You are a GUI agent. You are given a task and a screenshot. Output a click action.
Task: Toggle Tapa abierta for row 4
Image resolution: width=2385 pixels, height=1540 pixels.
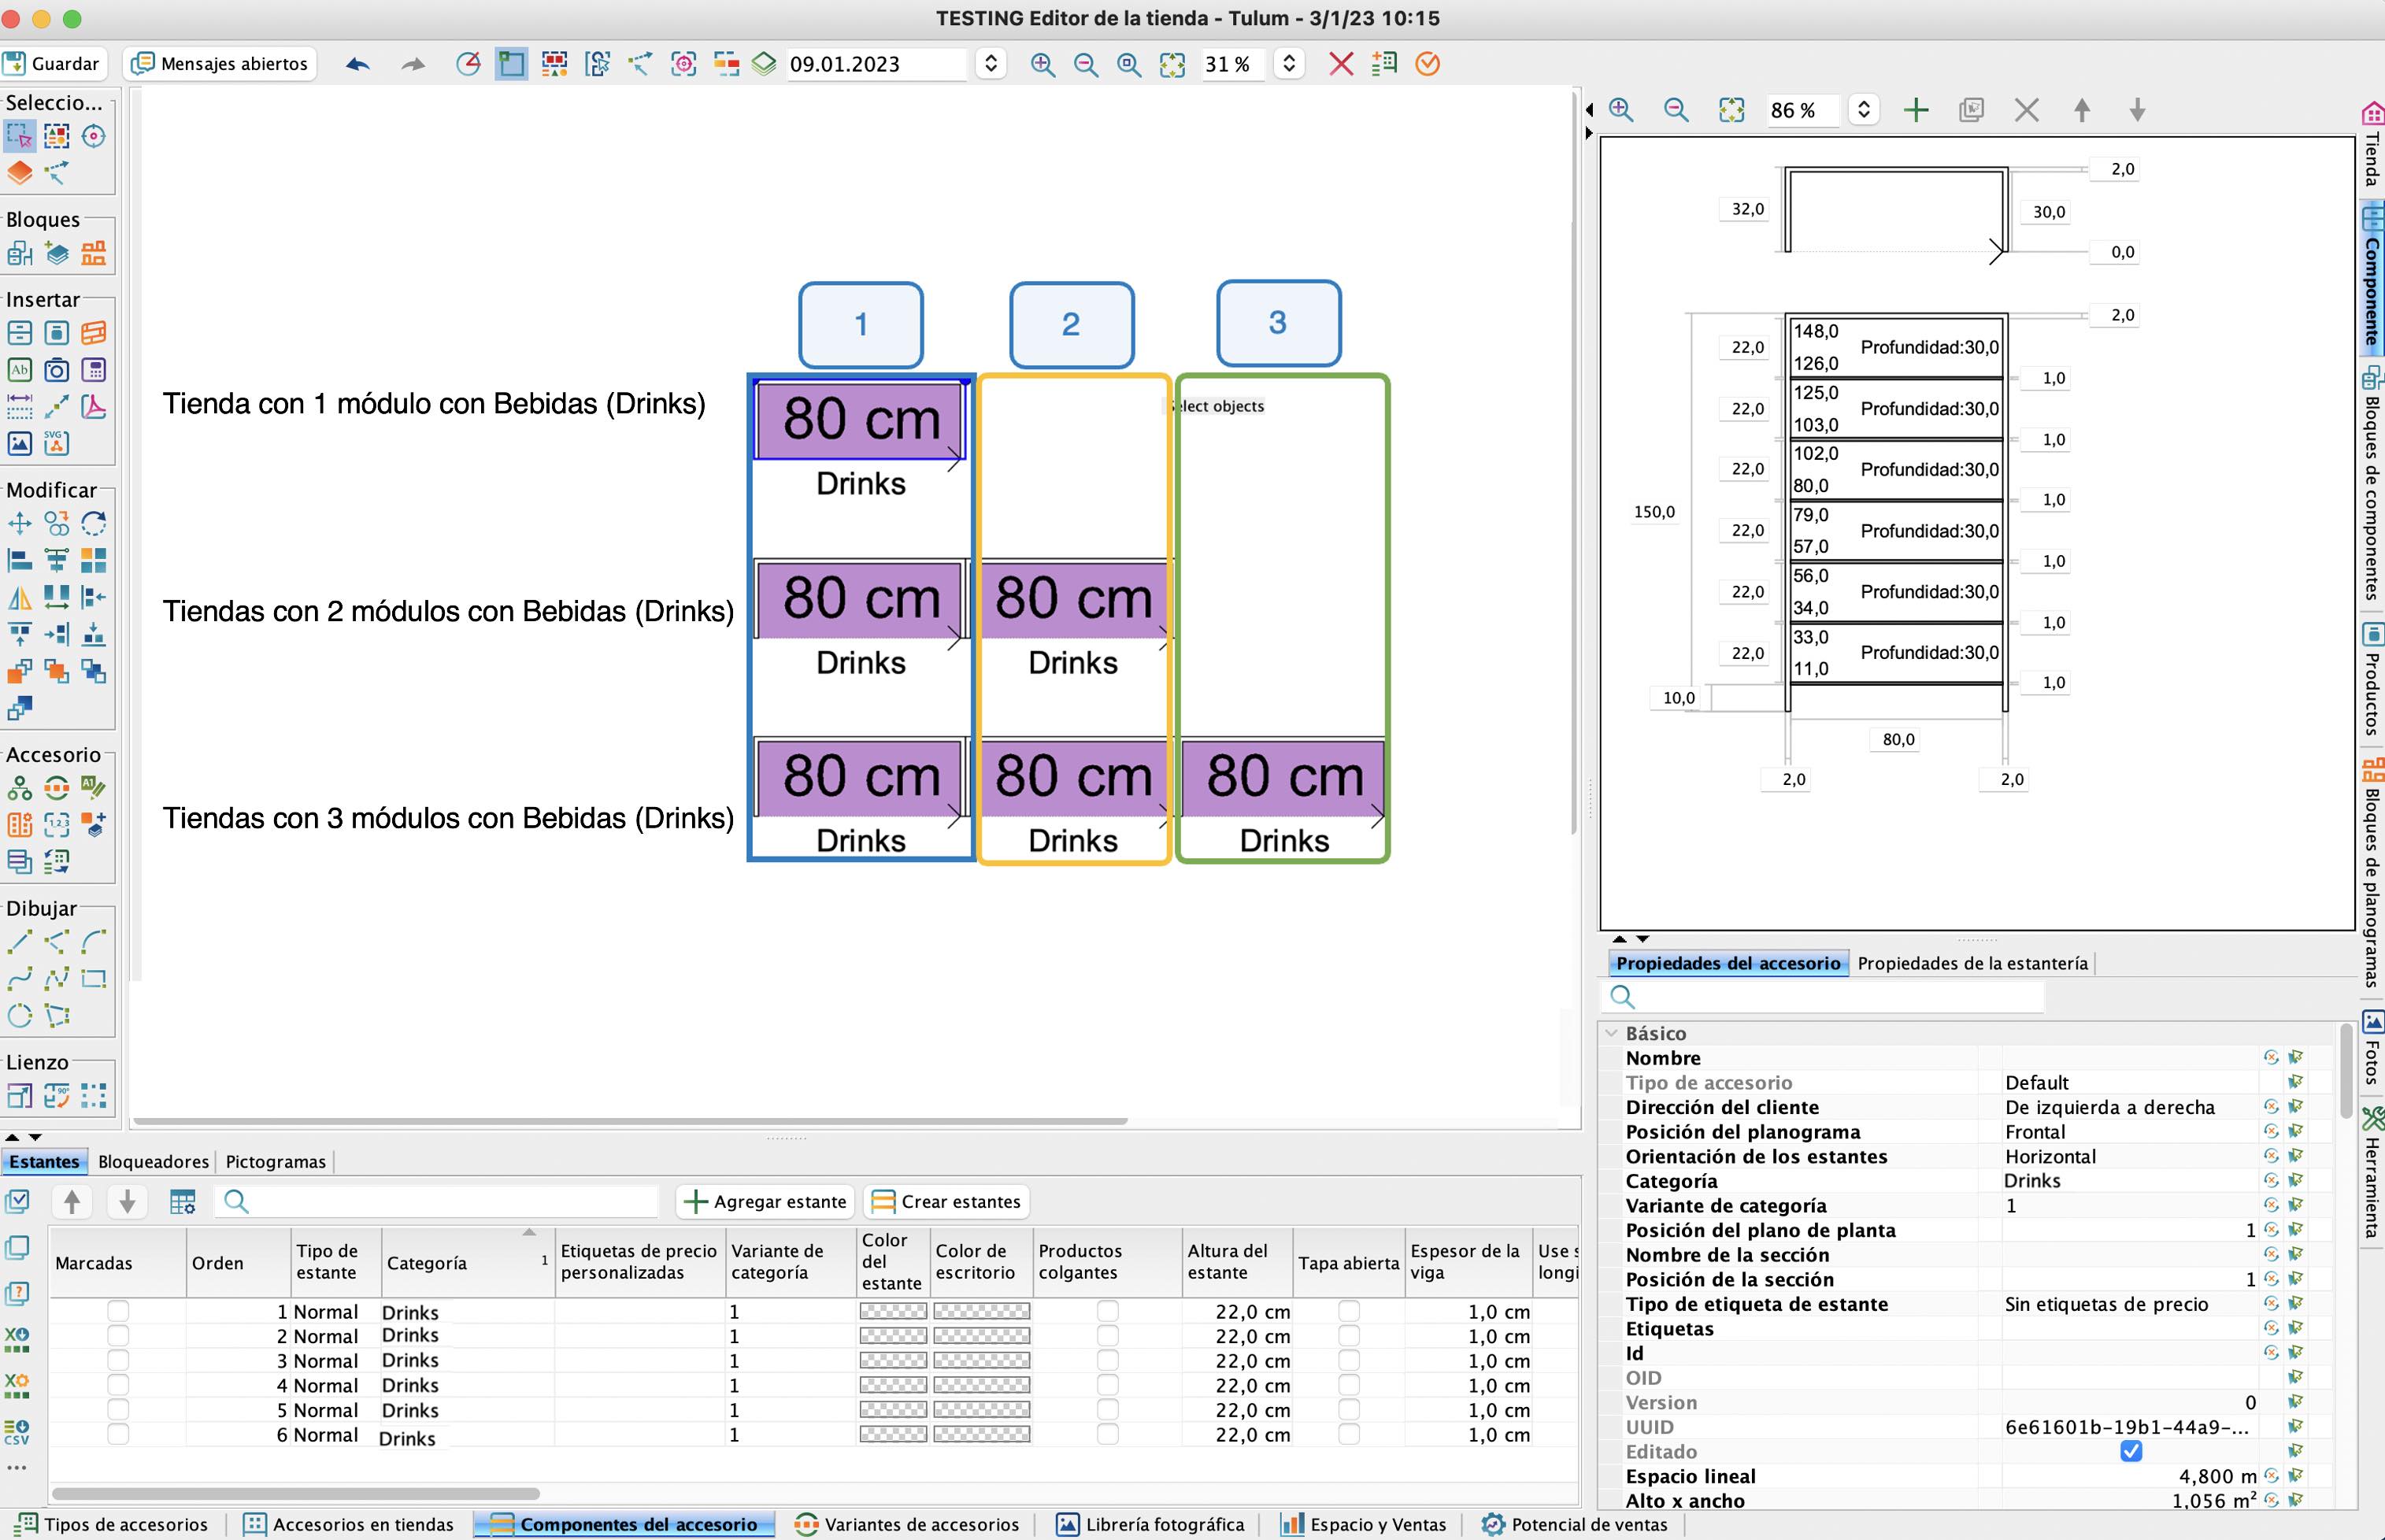(1348, 1385)
